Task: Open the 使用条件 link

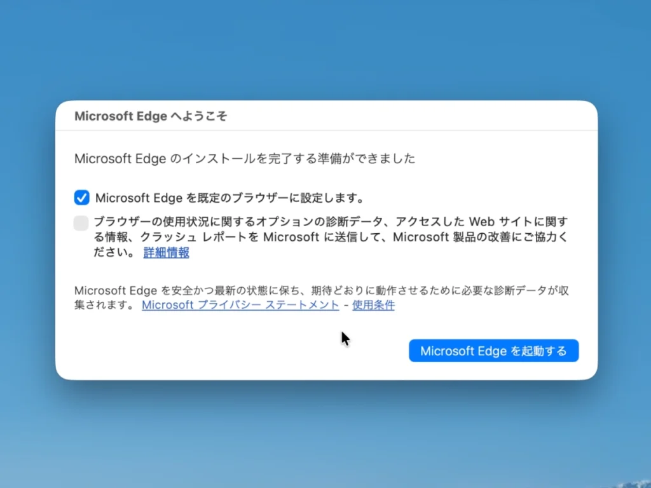Action: (x=373, y=305)
